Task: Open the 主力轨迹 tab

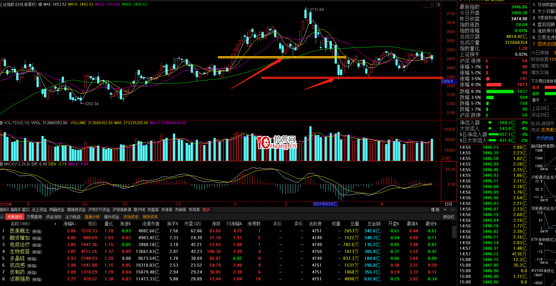Action: tap(73, 217)
